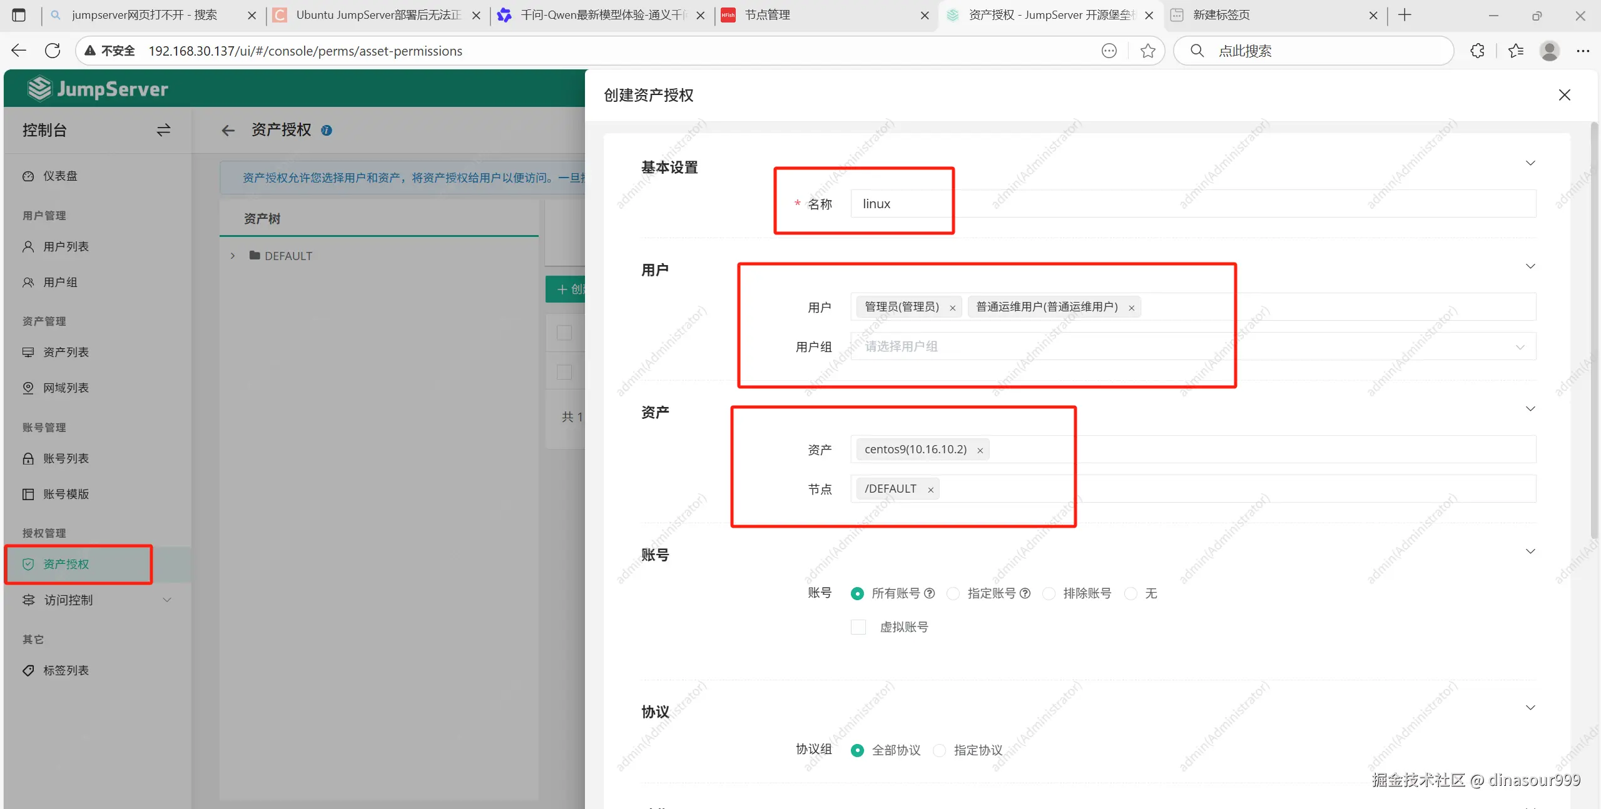Select the 指定账号 radio option
The height and width of the screenshot is (809, 1601).
tap(953, 593)
